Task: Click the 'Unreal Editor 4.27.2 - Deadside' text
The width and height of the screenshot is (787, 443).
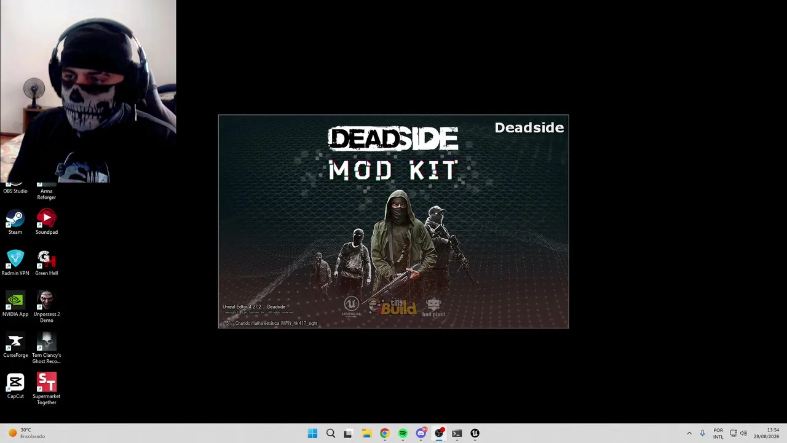Action: coord(254,306)
